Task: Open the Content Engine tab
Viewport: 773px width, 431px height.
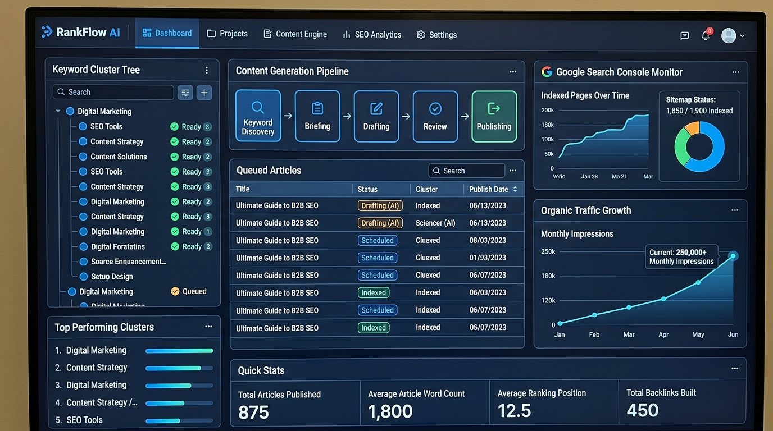Action: click(x=295, y=34)
